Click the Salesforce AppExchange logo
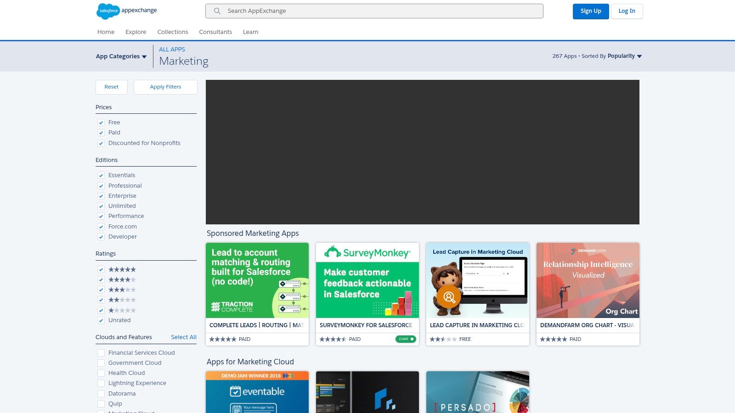Viewport: 735px width, 413px height. pos(127,11)
